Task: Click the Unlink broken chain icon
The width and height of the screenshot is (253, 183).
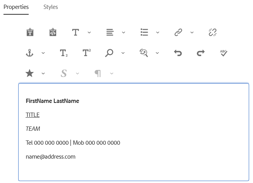Action: 212,32
